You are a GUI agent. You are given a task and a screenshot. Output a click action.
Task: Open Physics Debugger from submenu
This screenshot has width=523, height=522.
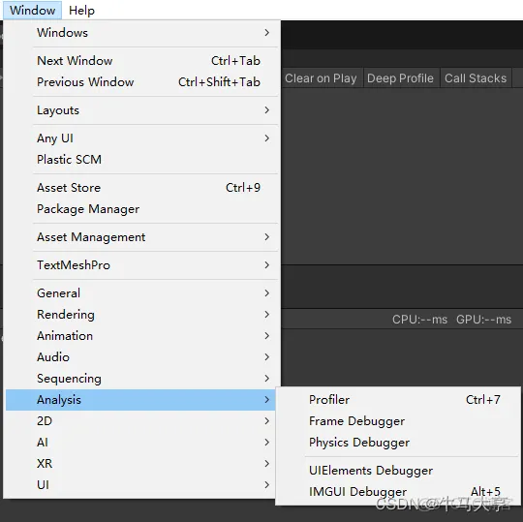398,443
